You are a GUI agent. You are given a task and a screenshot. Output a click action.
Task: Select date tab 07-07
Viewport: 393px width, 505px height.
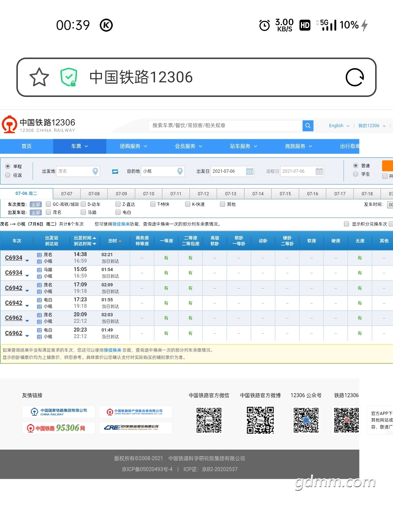[67, 194]
